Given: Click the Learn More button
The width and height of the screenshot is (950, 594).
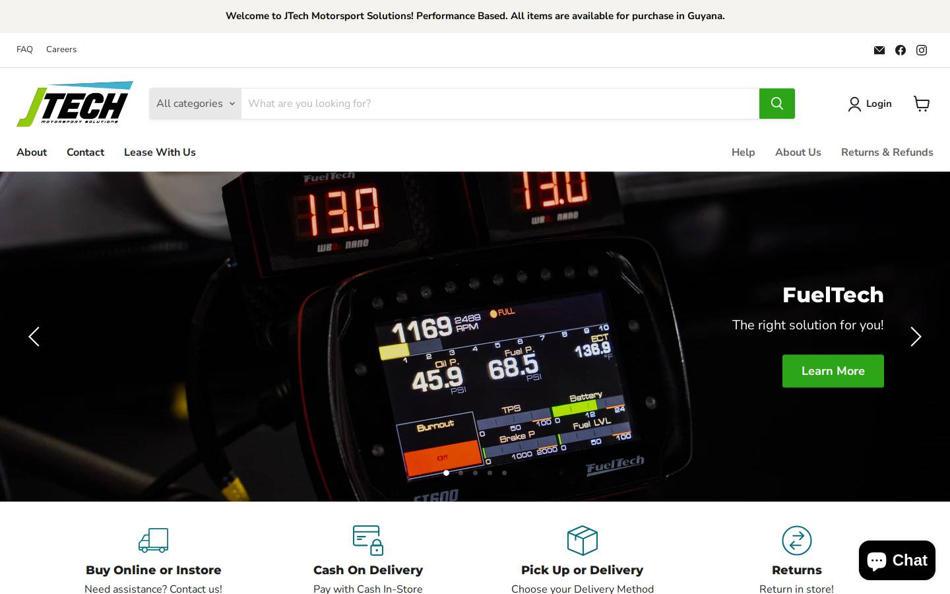Looking at the screenshot, I should click(x=833, y=371).
